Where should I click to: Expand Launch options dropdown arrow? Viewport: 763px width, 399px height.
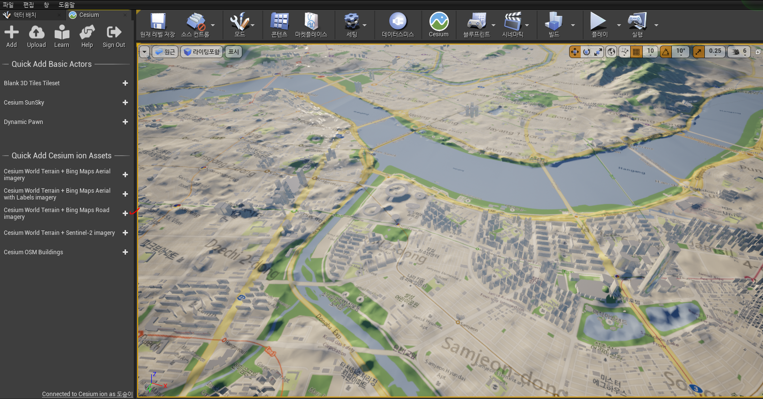(x=656, y=25)
